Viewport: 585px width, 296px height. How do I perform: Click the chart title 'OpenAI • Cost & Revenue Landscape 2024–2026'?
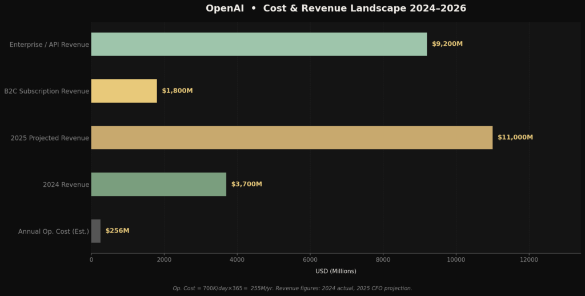coord(336,8)
